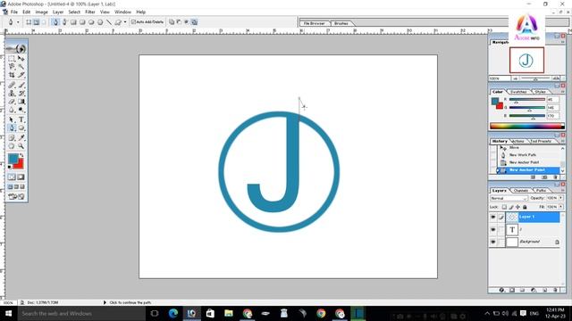Switch to the Swatches tab
Image resolution: width=572 pixels, height=321 pixels.
(x=518, y=92)
